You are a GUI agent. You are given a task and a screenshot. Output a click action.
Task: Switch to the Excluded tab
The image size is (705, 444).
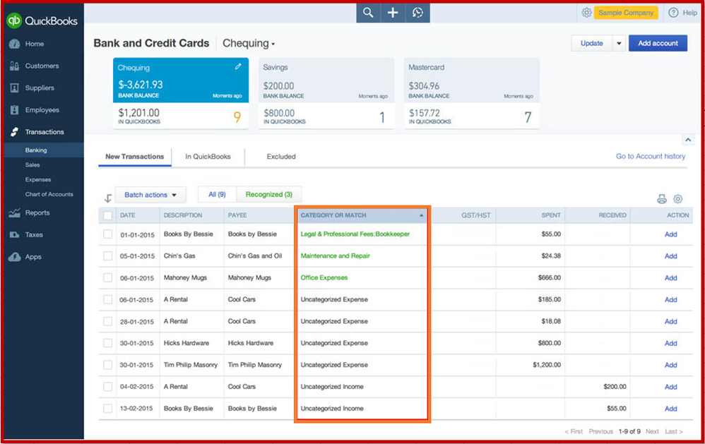click(x=281, y=157)
